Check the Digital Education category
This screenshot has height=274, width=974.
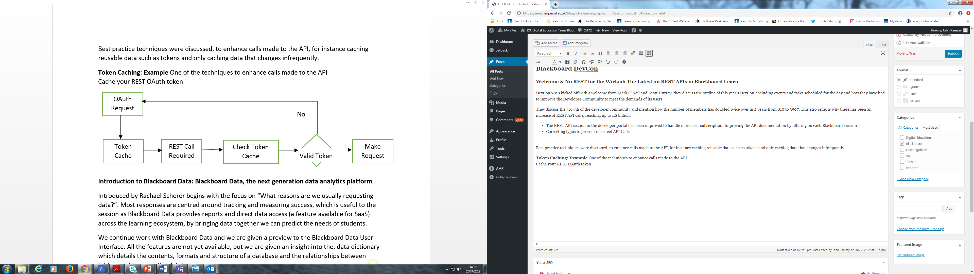coord(902,138)
